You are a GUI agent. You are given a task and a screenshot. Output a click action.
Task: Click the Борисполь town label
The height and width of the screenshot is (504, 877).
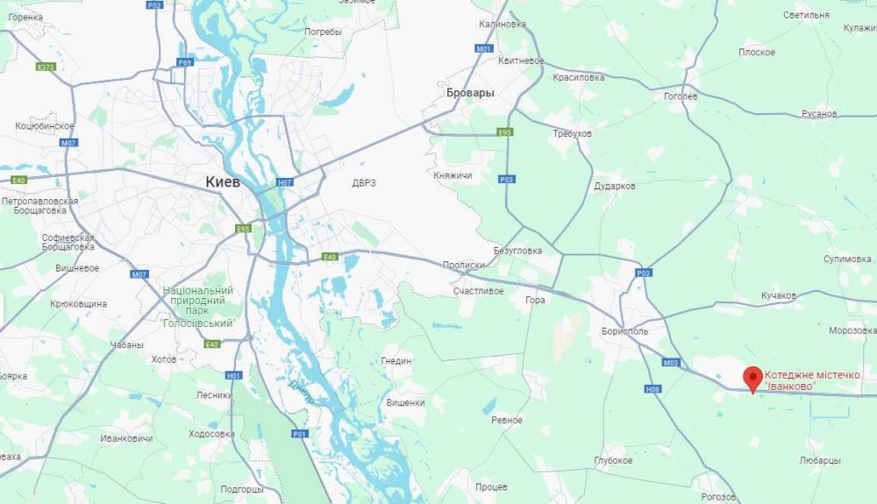click(624, 331)
